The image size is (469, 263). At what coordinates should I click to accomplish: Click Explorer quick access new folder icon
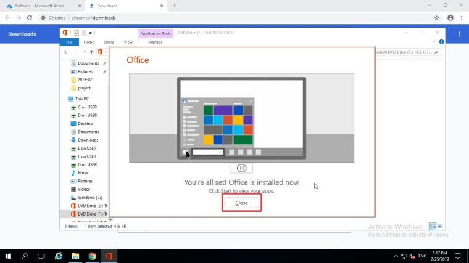[85, 33]
